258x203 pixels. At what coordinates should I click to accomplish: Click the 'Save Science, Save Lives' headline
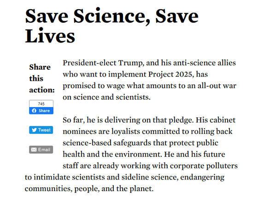click(x=111, y=26)
